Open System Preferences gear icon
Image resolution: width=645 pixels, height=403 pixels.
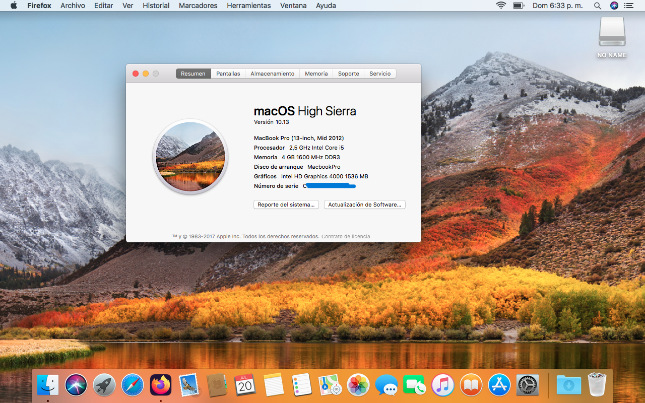click(x=528, y=385)
